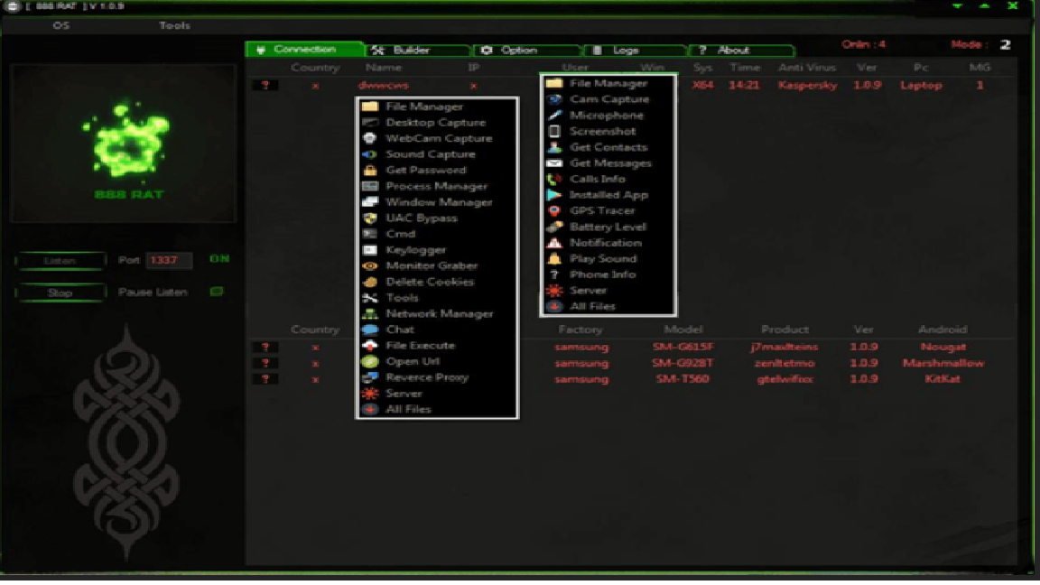Click the Battery Level icon

[x=554, y=227]
